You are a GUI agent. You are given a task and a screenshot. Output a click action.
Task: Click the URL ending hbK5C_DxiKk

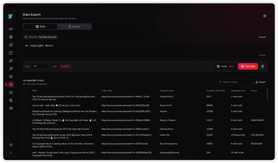coord(125,97)
